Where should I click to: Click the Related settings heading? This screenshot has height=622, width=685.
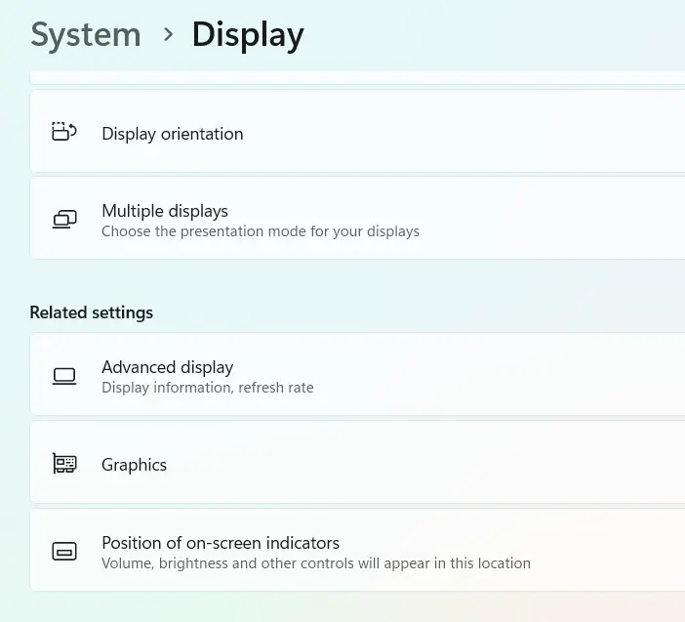(92, 312)
